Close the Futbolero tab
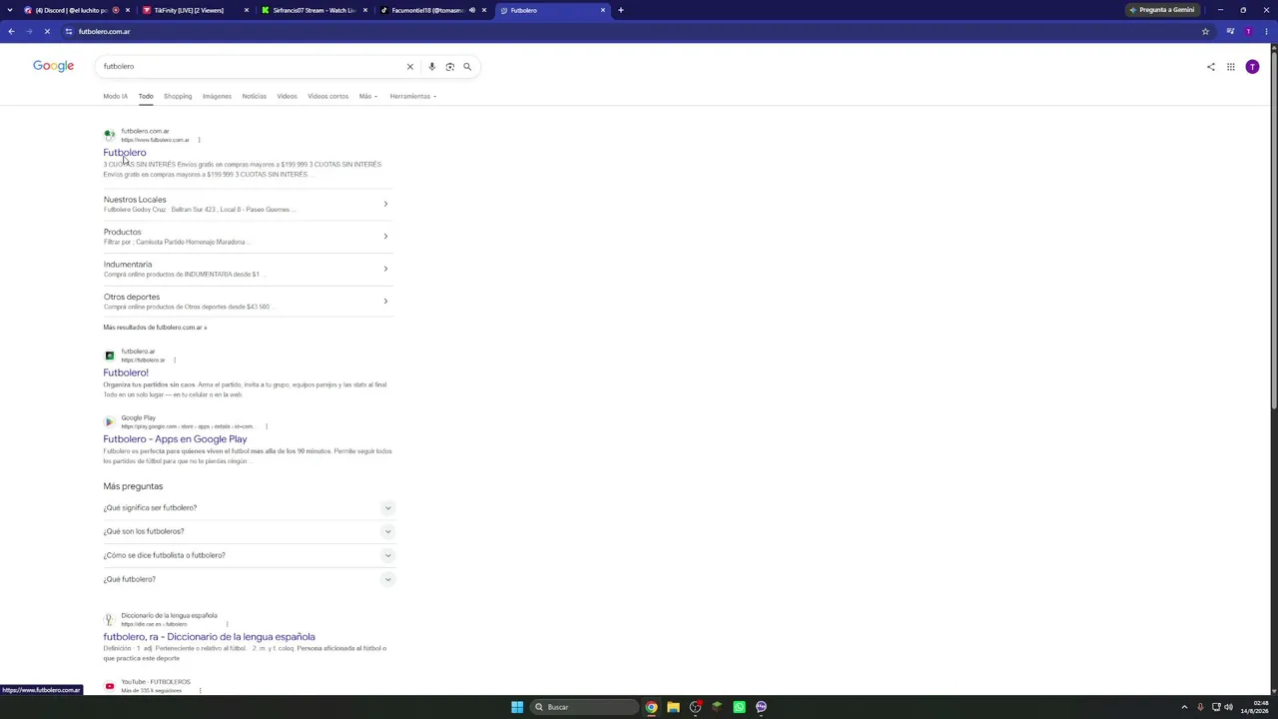This screenshot has height=719, width=1278. (x=603, y=10)
